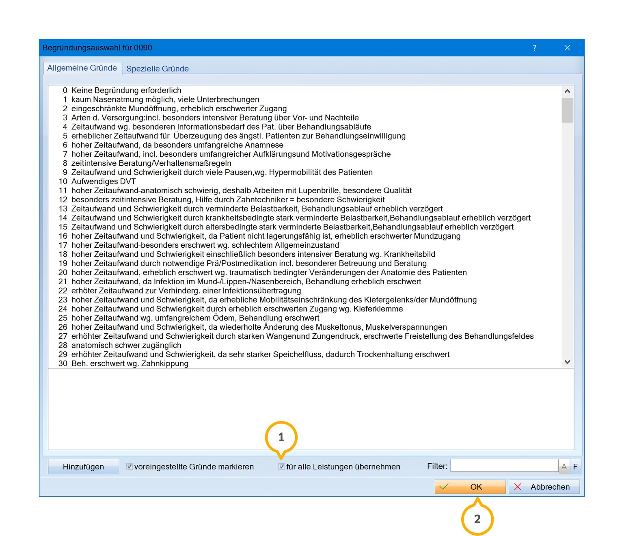Focus the Filter input field

point(504,465)
